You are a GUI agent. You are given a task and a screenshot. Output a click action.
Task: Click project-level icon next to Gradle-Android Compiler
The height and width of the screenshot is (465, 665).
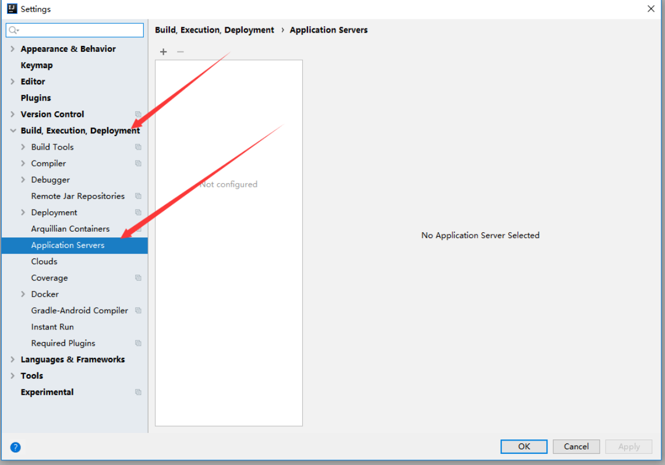[138, 311]
